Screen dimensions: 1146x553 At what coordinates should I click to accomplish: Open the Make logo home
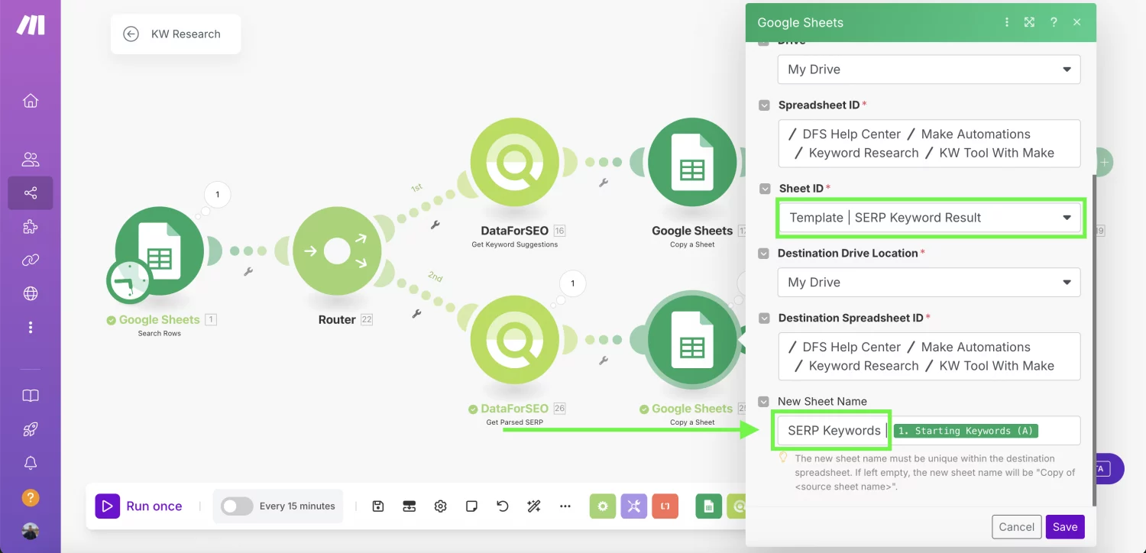[x=31, y=24]
